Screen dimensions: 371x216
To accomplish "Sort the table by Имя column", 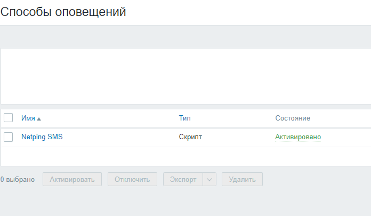I will coord(28,118).
